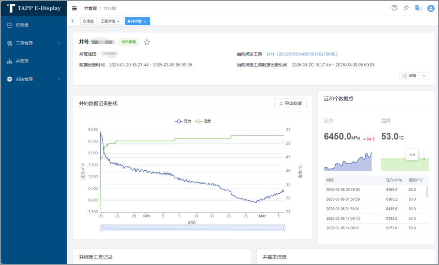Click the 系统管理 gear icon

tap(10, 79)
